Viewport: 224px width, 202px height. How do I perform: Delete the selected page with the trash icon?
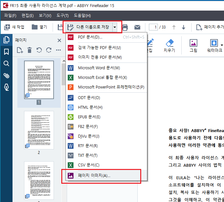[x=30, y=50]
